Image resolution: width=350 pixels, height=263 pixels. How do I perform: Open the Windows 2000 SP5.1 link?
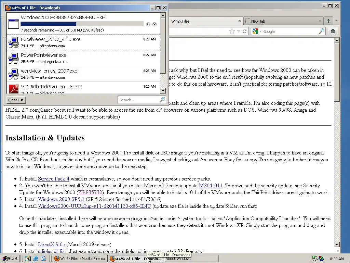tap(61, 199)
